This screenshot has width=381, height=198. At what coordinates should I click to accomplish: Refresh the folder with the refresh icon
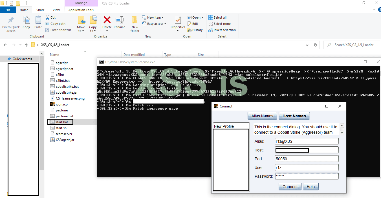pos(315,45)
